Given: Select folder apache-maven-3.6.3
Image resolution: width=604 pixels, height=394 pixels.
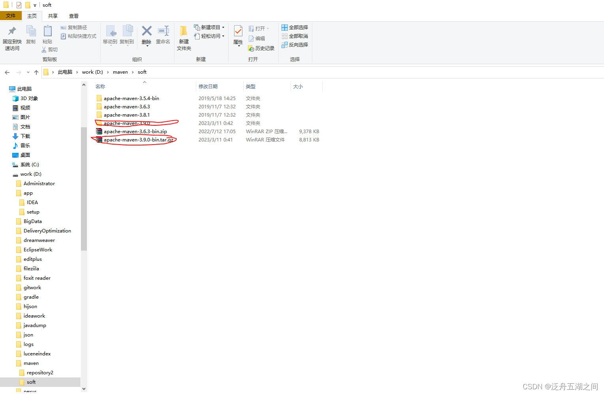Looking at the screenshot, I should 127,107.
